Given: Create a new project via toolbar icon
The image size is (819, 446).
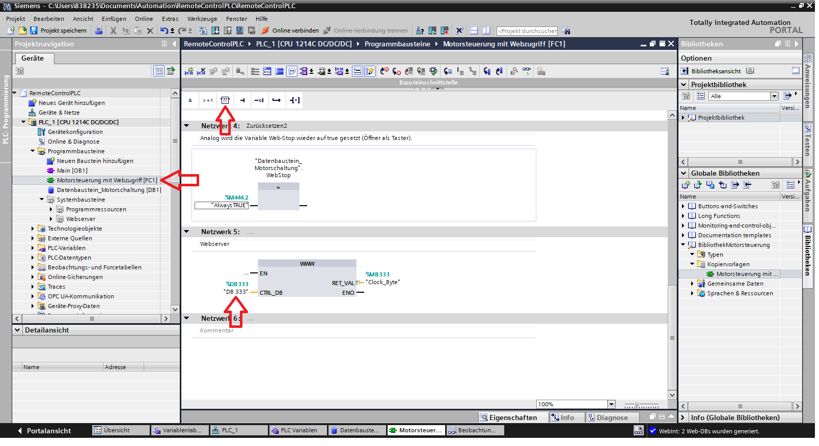Looking at the screenshot, I should click(11, 31).
